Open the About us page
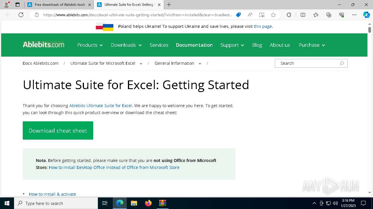373x209 pixels. pos(280,45)
